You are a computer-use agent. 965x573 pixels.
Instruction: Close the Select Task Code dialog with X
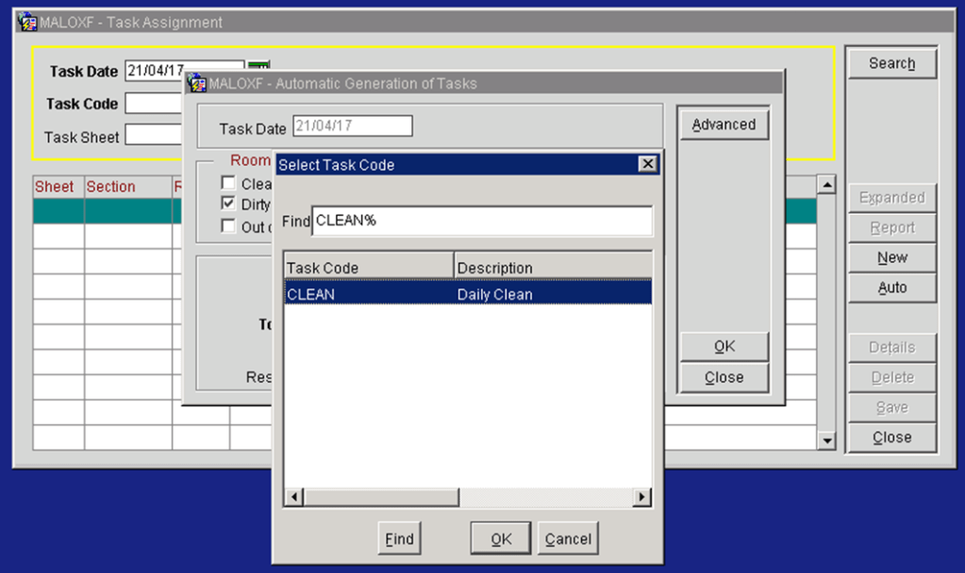pyautogui.click(x=647, y=165)
